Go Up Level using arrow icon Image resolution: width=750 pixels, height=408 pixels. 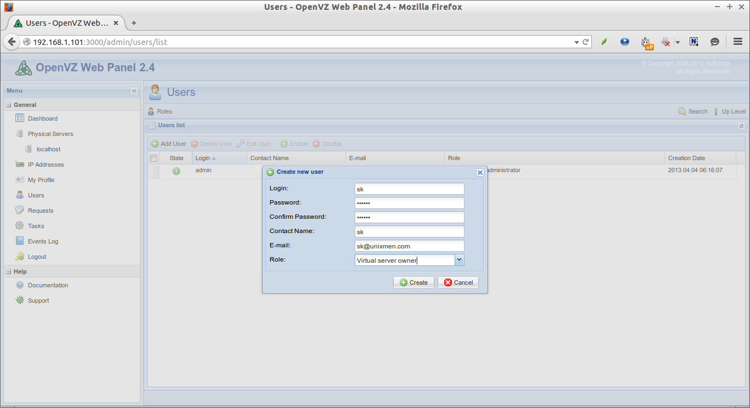716,111
